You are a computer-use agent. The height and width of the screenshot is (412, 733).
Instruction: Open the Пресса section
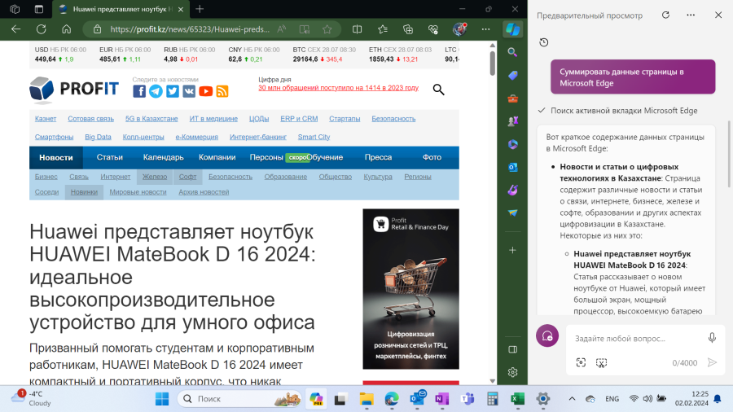[x=378, y=157]
